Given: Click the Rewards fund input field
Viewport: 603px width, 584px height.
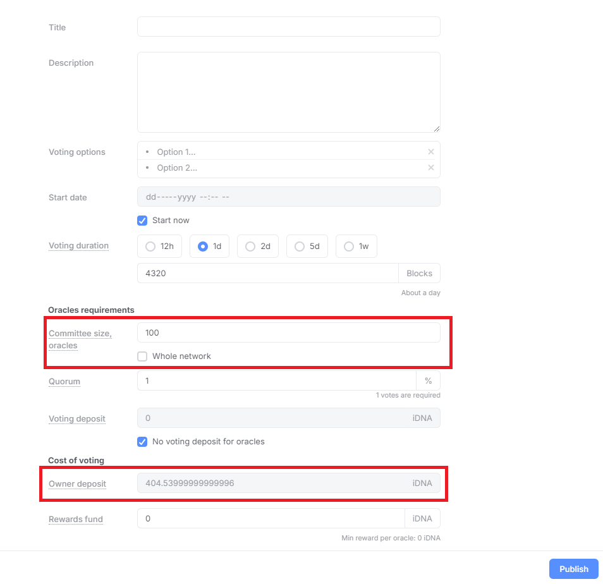Looking at the screenshot, I should 271,519.
